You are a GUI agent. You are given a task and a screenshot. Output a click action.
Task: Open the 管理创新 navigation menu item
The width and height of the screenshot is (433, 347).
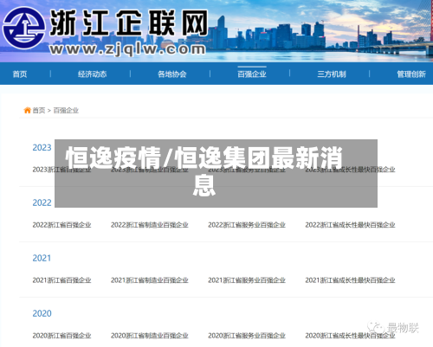click(411, 74)
